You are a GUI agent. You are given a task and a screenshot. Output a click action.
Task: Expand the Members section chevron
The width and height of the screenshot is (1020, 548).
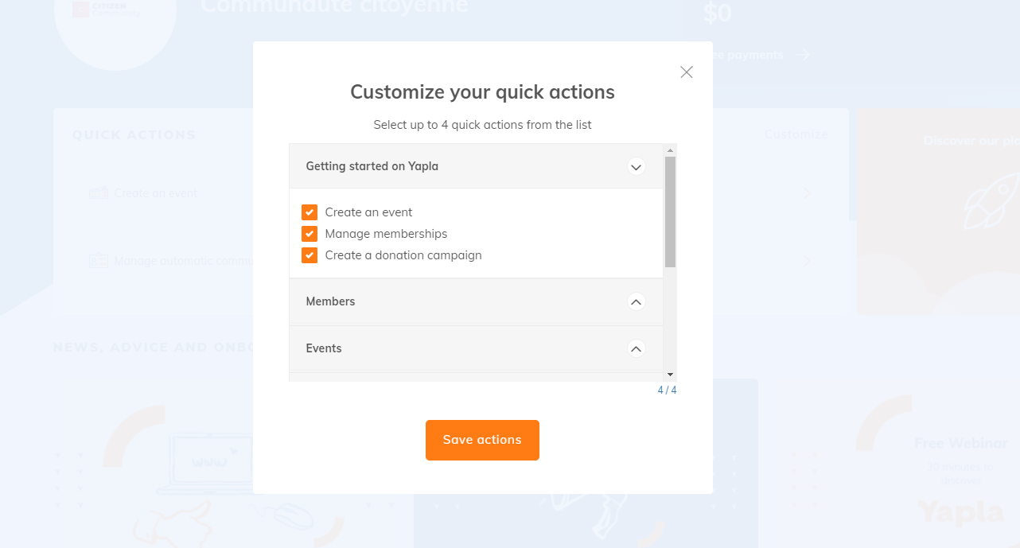click(636, 301)
